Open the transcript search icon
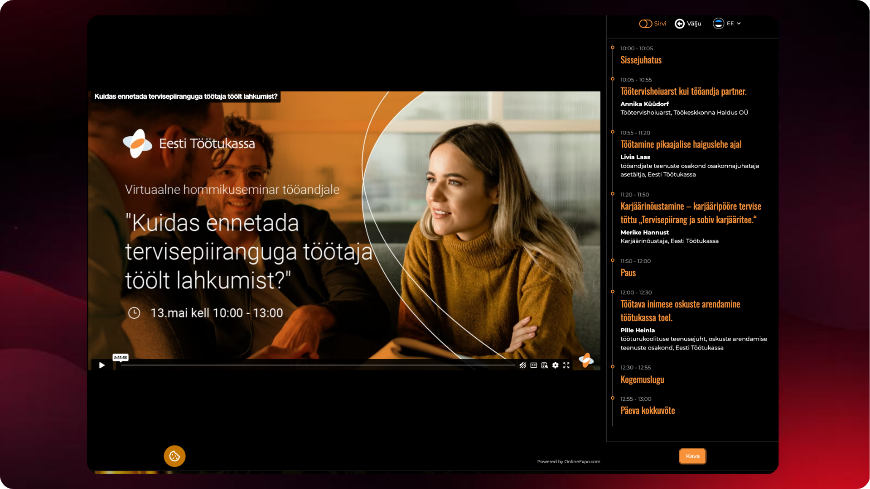Screen dimensions: 870x489 (545, 365)
